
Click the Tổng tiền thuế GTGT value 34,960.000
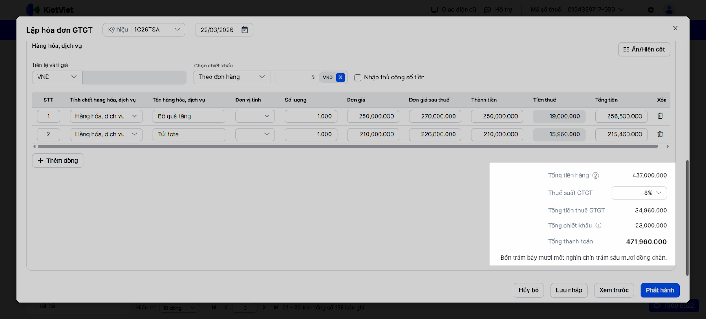651,211
